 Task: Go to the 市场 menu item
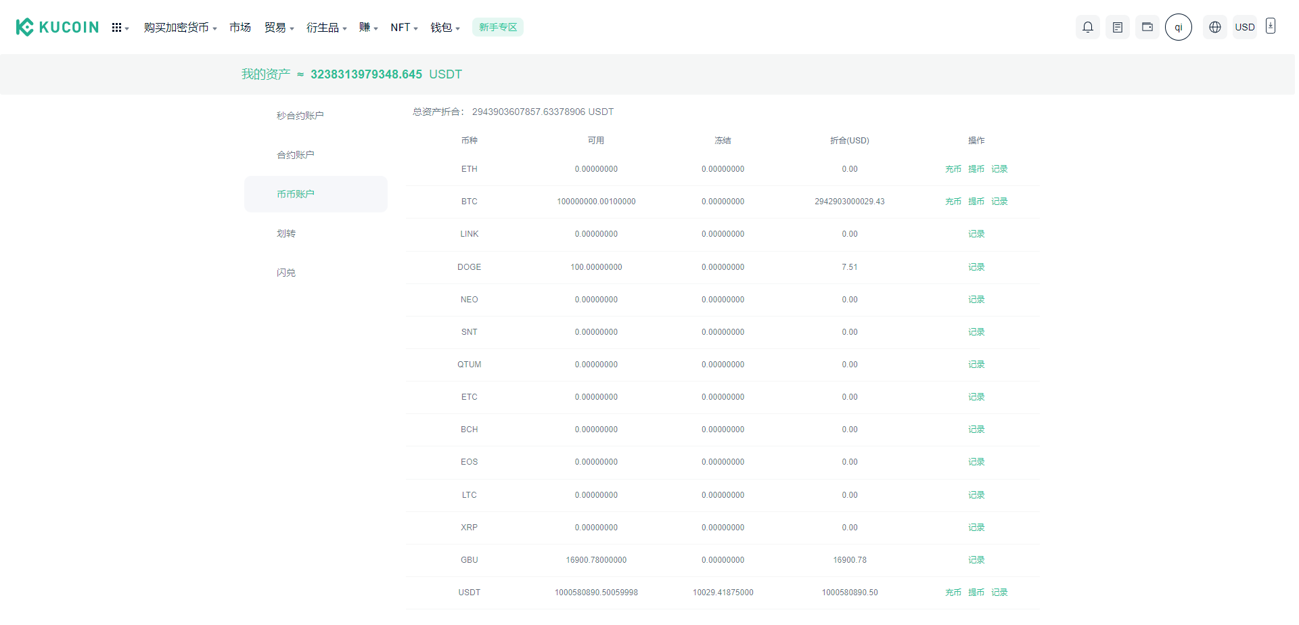240,28
